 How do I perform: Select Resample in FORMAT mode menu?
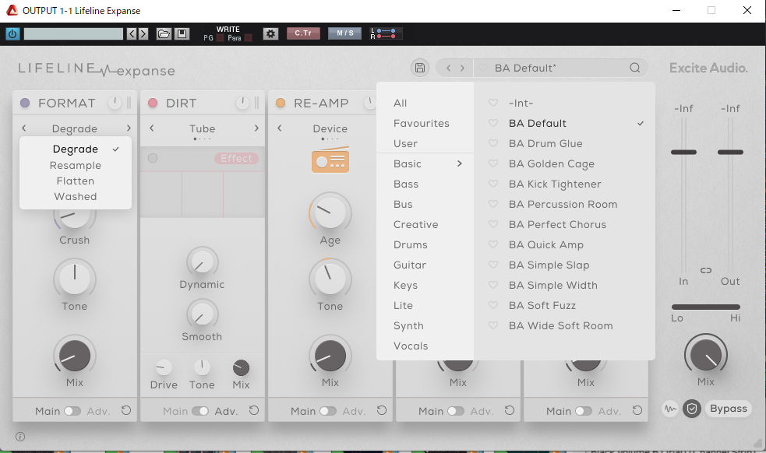pos(76,166)
